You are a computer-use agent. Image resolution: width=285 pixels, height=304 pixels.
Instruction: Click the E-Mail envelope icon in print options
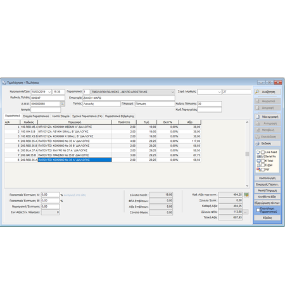pyautogui.click(x=258, y=165)
